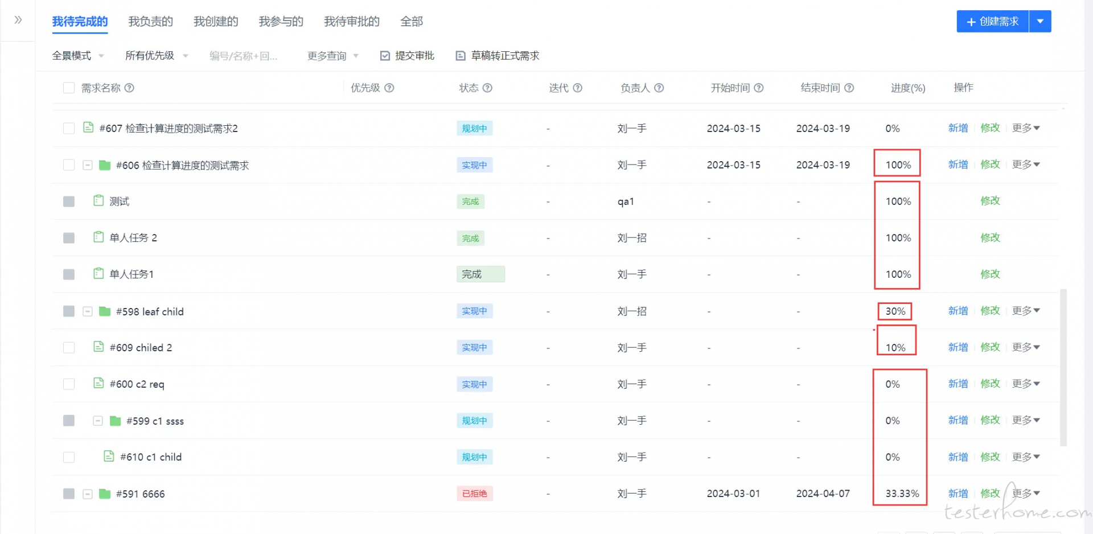Open the 更多查询 dropdown

point(333,56)
